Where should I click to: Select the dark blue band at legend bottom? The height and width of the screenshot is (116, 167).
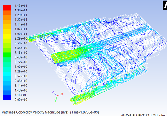tap(7, 97)
